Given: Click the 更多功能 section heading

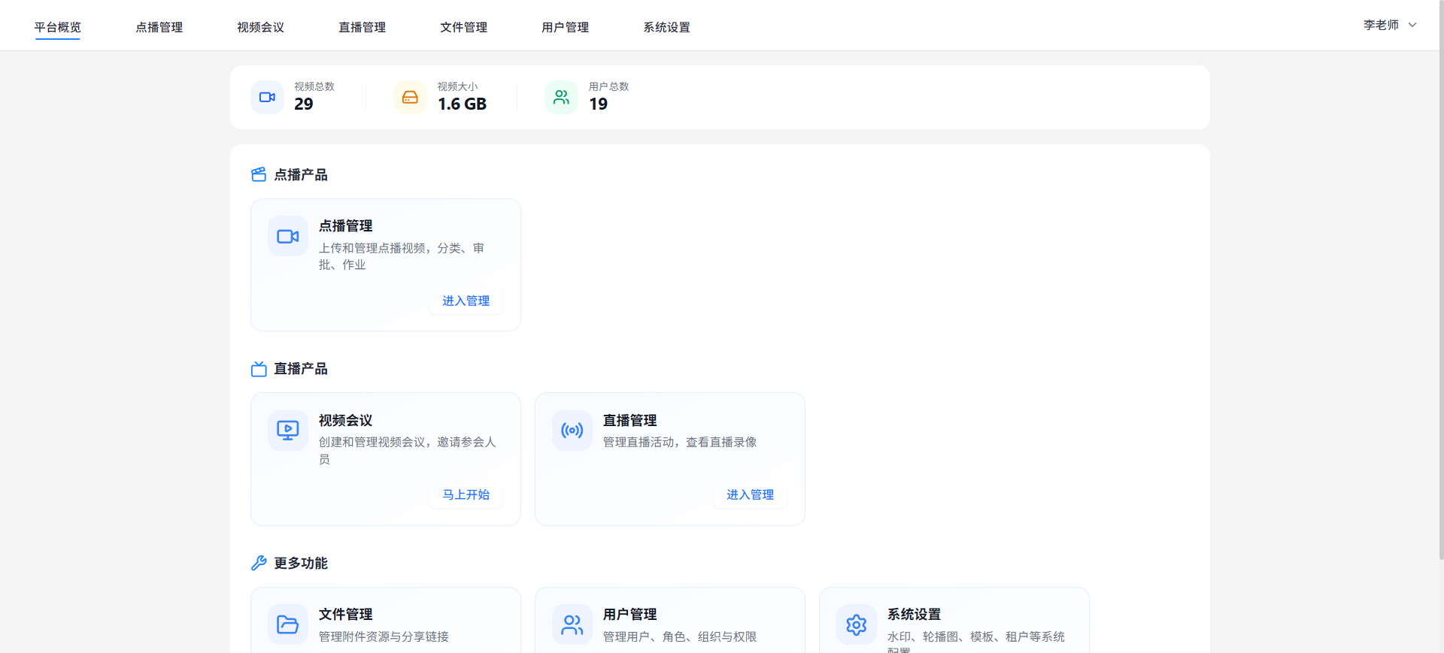Looking at the screenshot, I should click(x=300, y=563).
